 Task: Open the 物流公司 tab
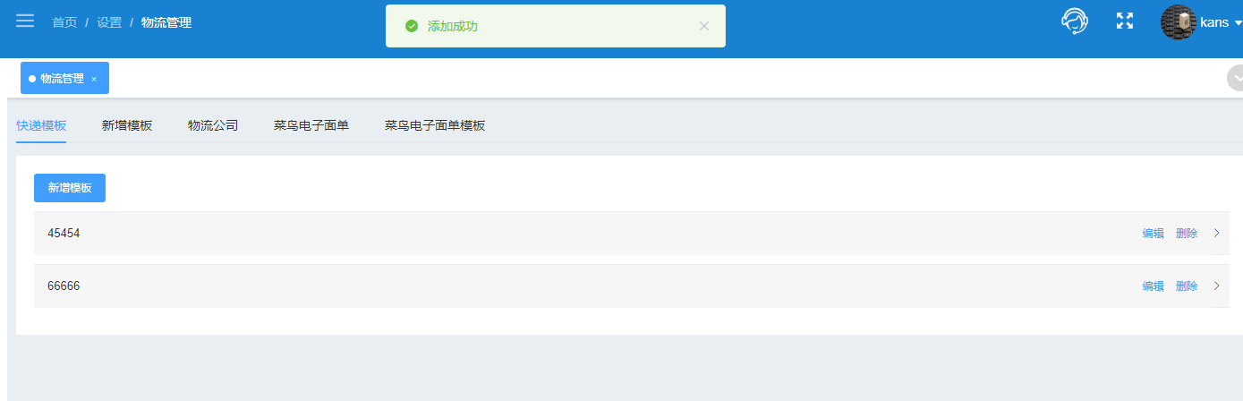point(213,125)
